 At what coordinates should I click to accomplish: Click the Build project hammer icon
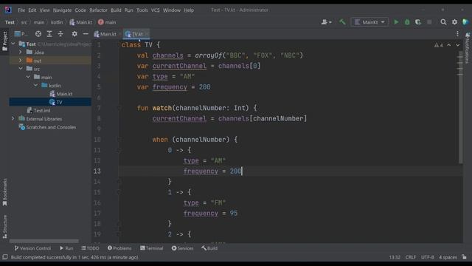coord(342,21)
